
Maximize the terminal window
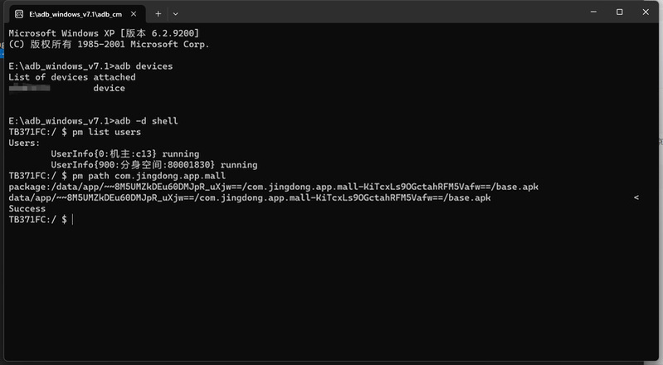click(620, 12)
